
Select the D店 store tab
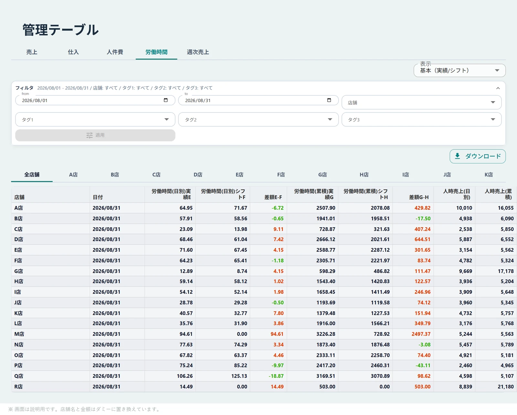click(x=198, y=175)
